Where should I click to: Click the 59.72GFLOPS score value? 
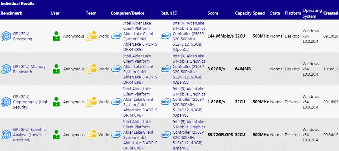click(220, 135)
